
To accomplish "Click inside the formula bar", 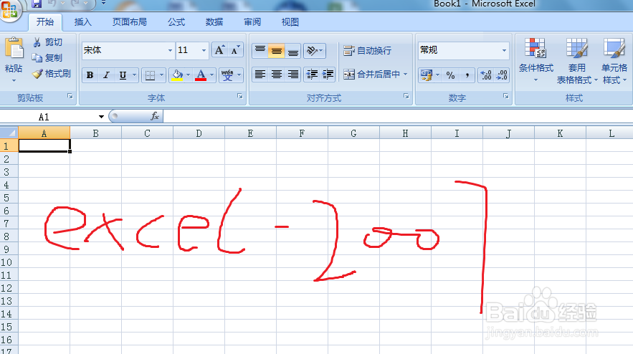I will point(398,117).
